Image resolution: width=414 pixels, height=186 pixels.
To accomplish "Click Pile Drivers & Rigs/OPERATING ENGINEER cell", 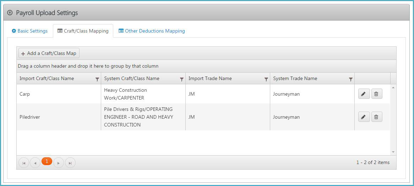I will 143,117.
